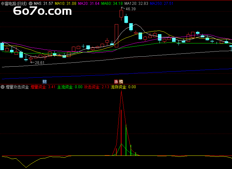
Task: Click the tallest red bar in indicator panel
Action: pos(121,133)
